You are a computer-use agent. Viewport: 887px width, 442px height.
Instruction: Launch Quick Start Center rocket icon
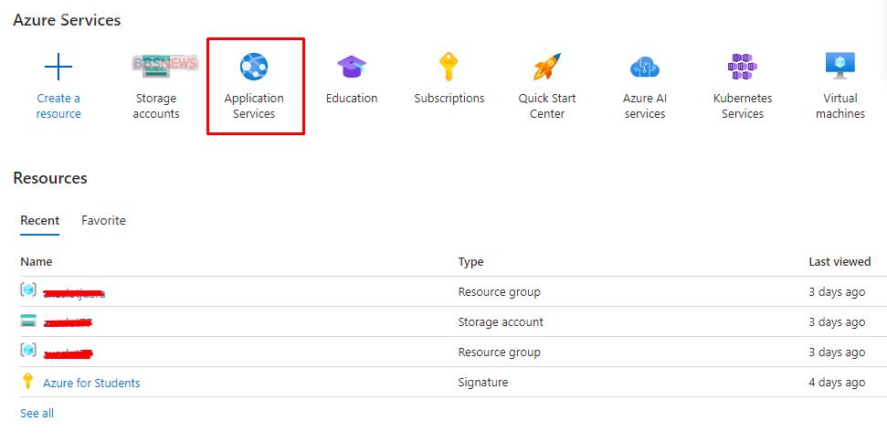pyautogui.click(x=547, y=67)
